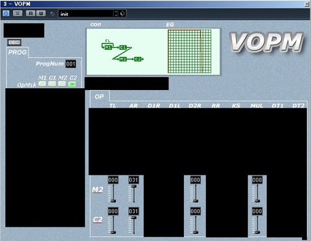The height and width of the screenshot is (241, 311).
Task: Click the C2 TL slider handle
Action: (113, 233)
